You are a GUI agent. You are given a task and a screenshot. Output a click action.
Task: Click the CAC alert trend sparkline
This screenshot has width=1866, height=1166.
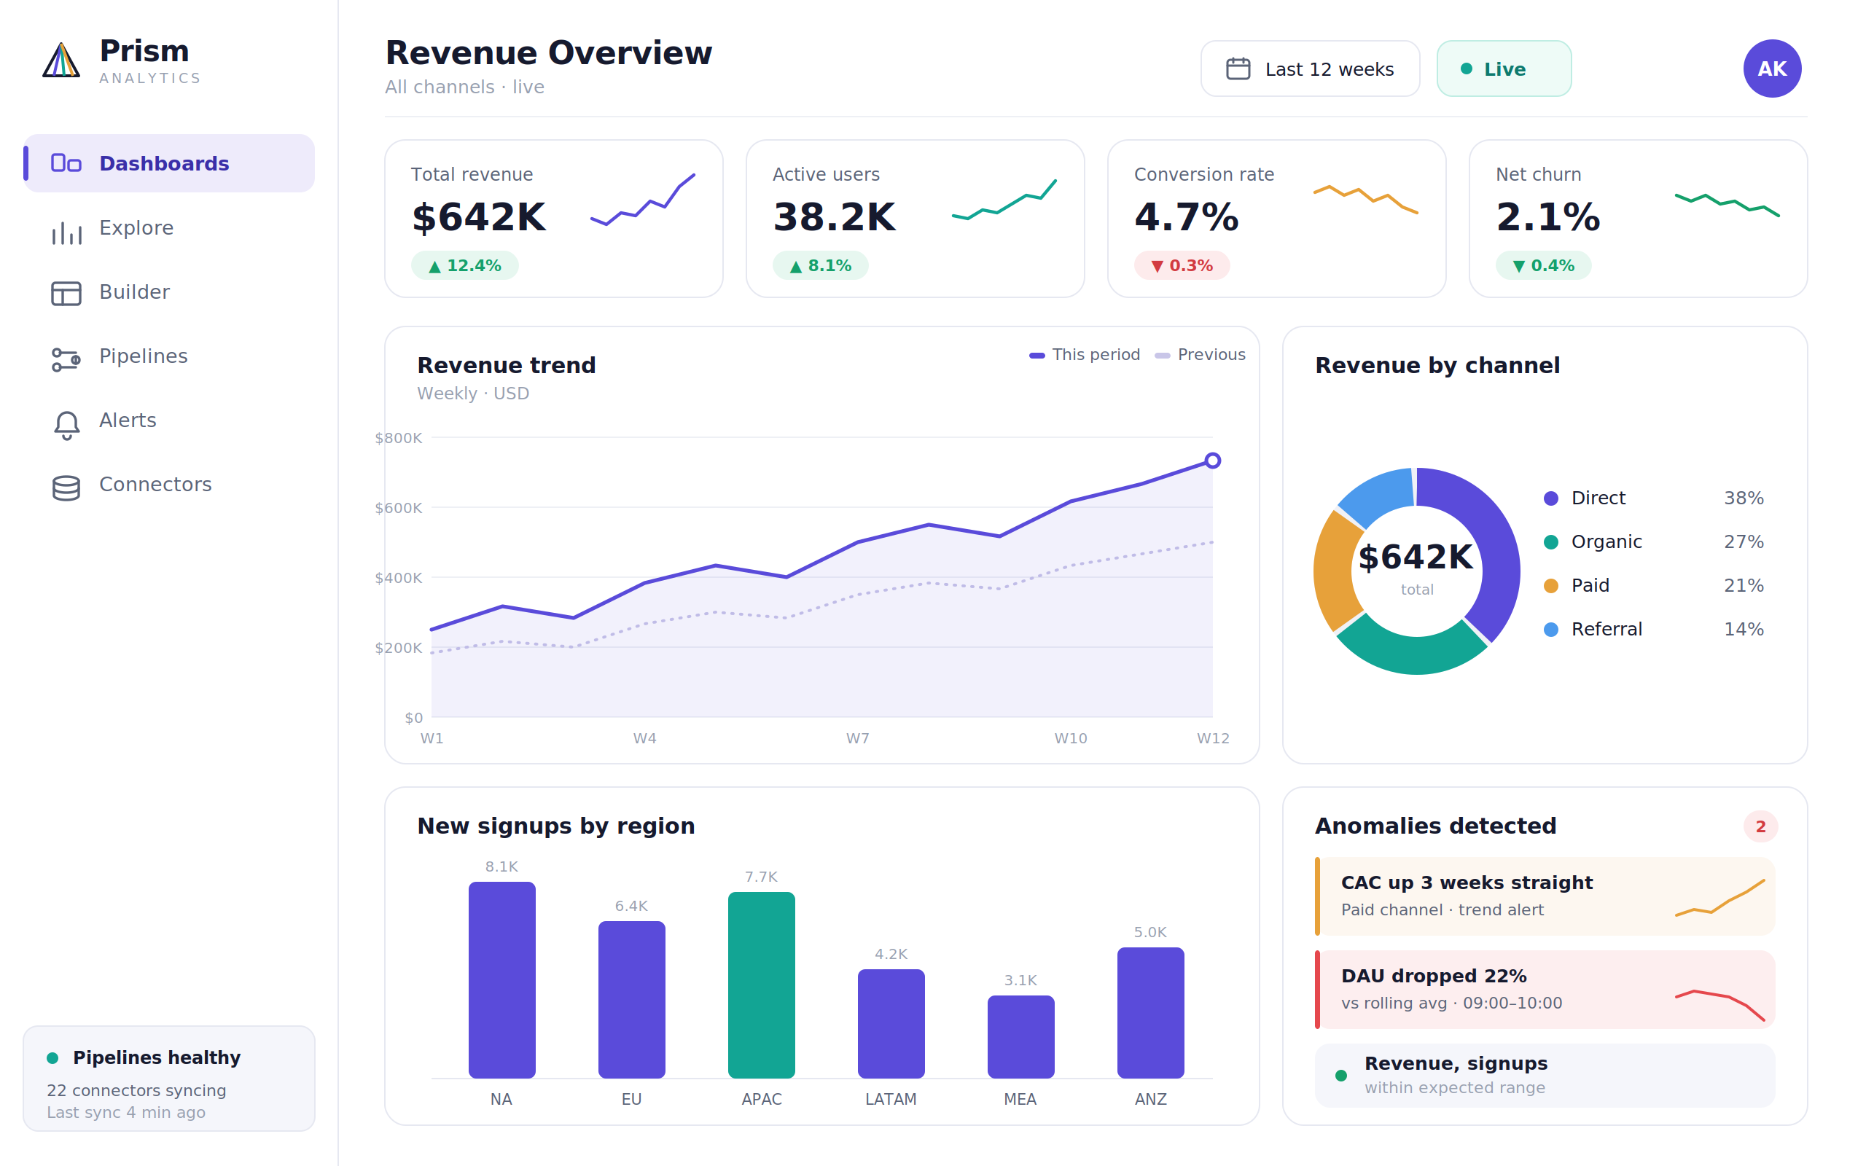click(1720, 898)
